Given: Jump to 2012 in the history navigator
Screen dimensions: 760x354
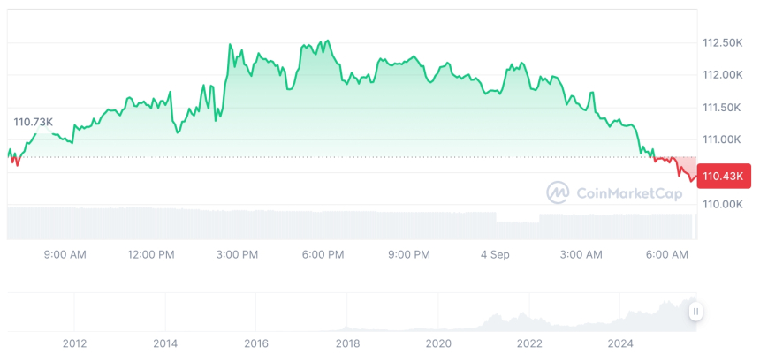Looking at the screenshot, I should (74, 343).
